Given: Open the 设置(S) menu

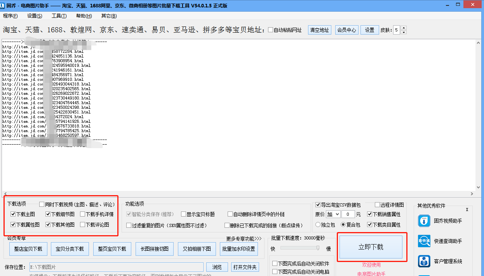Looking at the screenshot, I should point(35,16).
